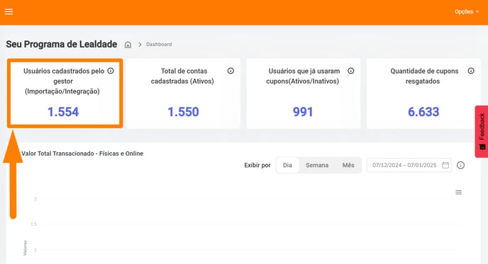Open the Opções dropdown
This screenshot has height=264, width=488.
point(467,12)
